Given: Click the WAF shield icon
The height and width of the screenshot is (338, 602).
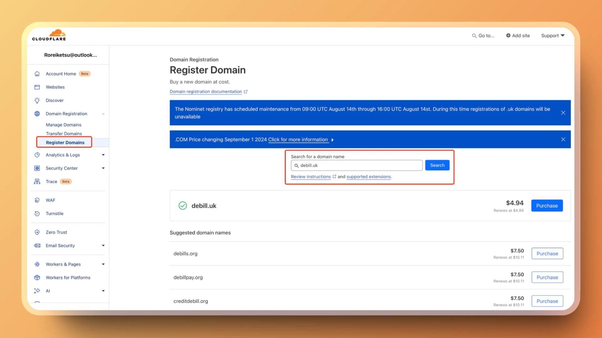Looking at the screenshot, I should (x=37, y=200).
